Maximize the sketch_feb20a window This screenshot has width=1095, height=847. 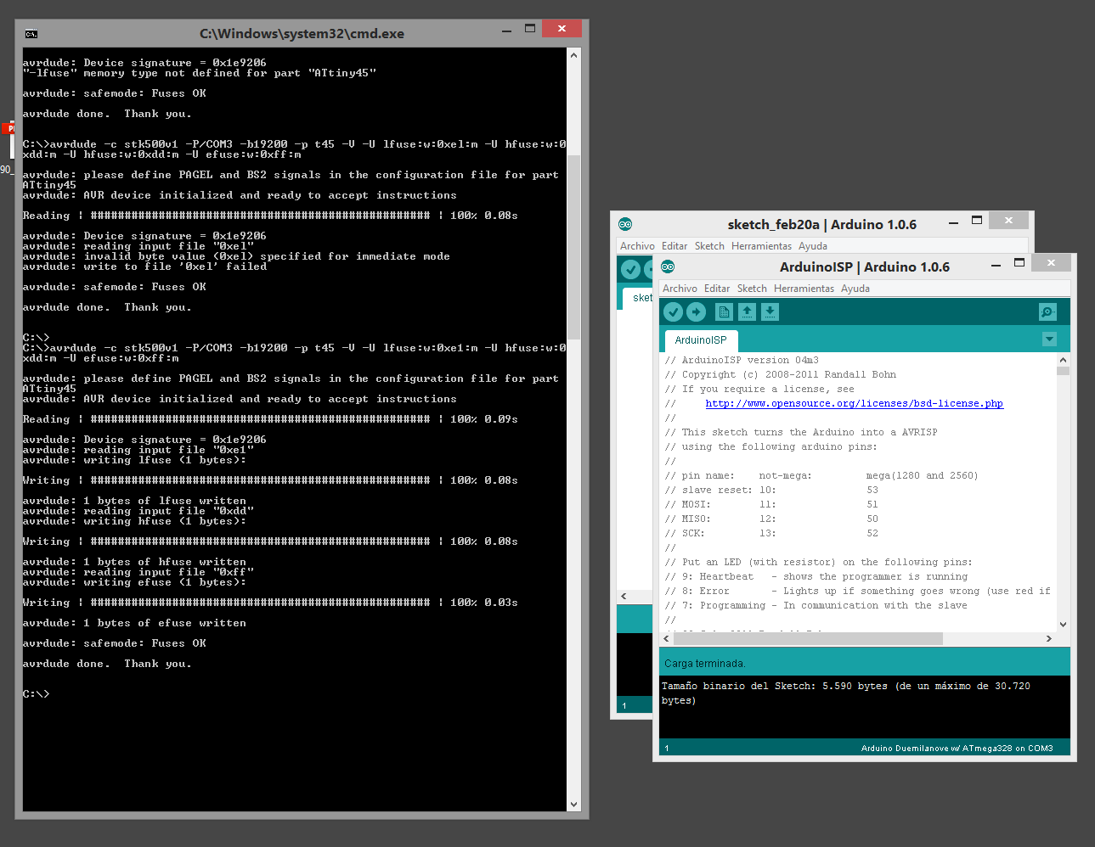977,221
